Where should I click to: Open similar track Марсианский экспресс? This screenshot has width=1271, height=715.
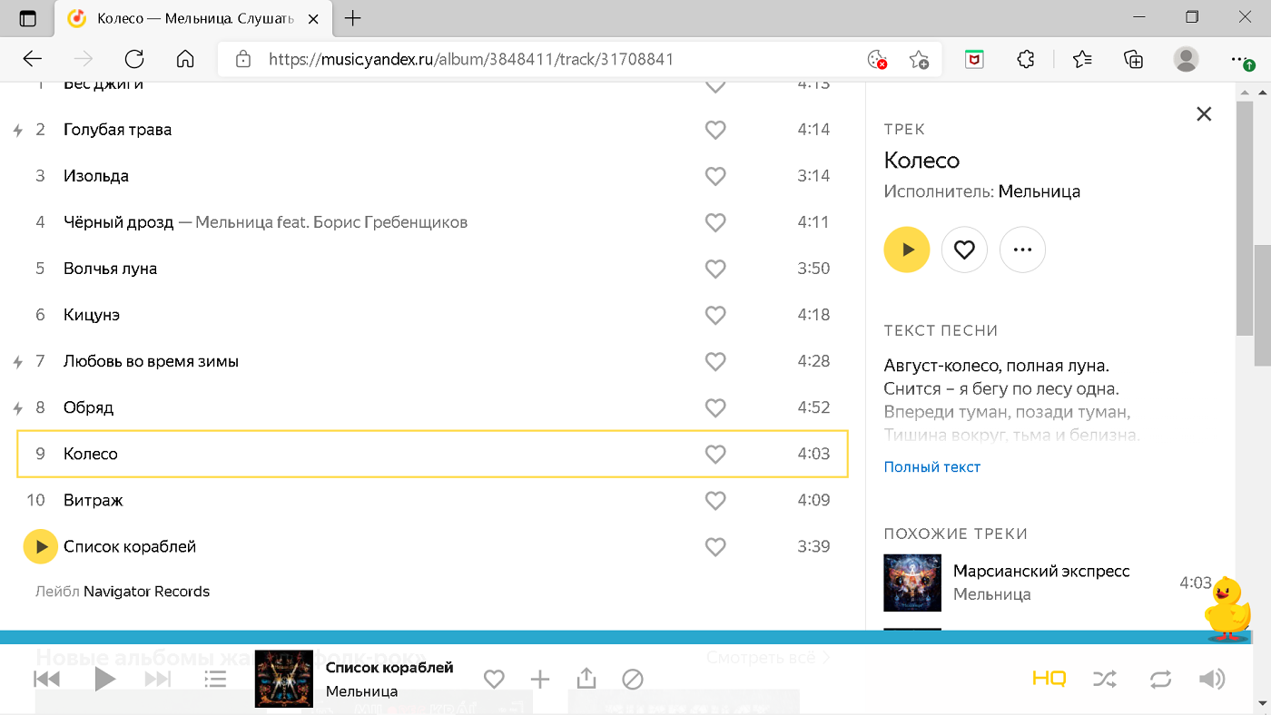(1041, 571)
